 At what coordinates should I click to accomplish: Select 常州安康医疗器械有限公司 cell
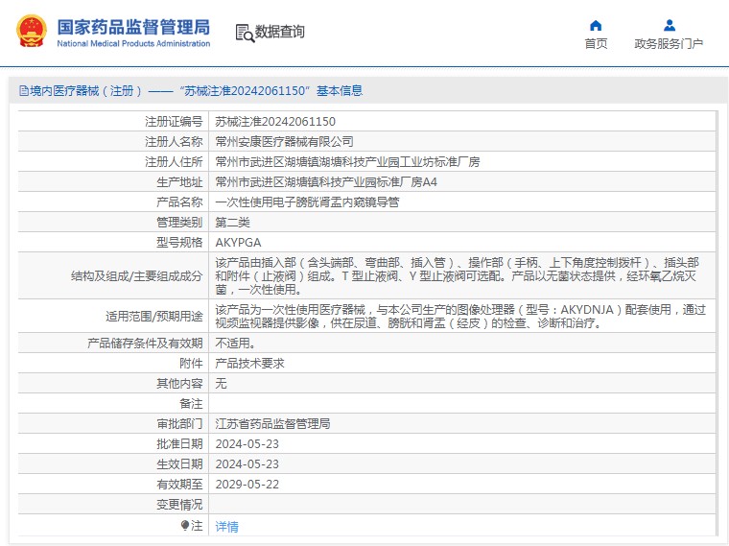284,142
